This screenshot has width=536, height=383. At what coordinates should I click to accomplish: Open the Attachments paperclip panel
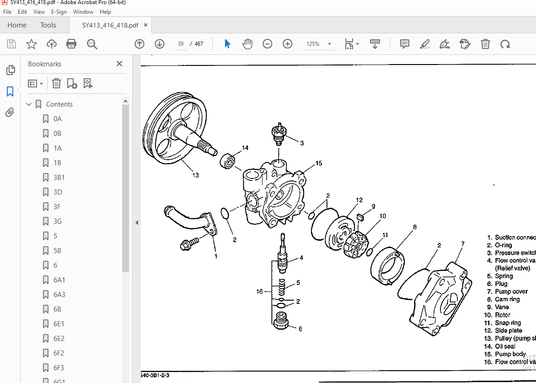(x=10, y=112)
